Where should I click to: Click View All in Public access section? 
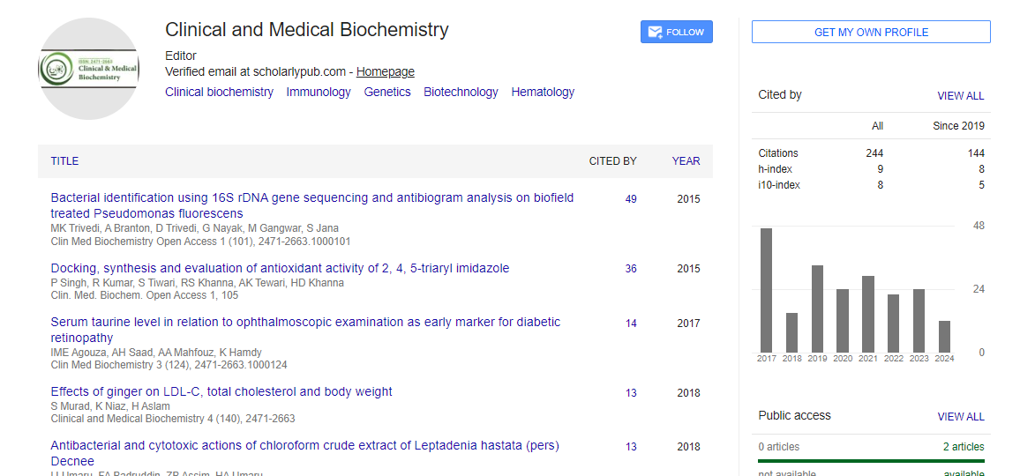click(960, 417)
